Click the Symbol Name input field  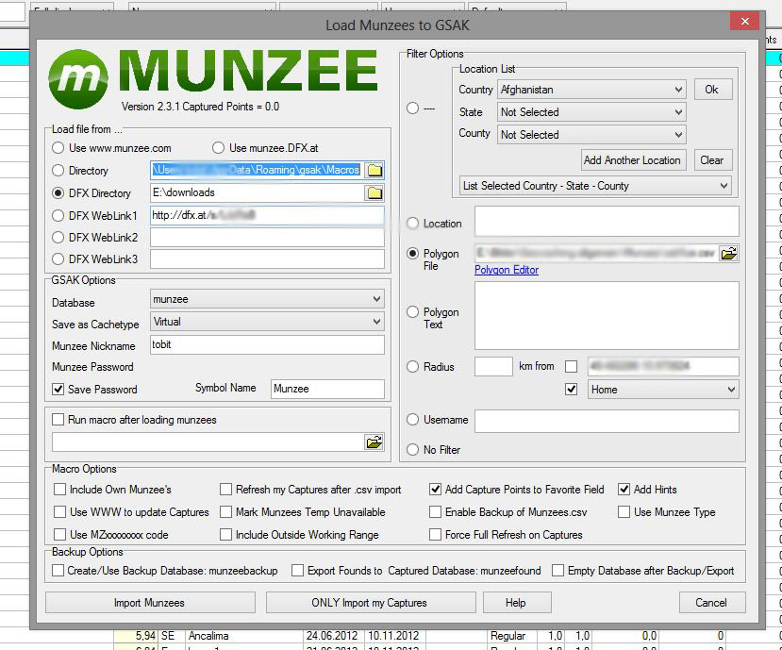[x=327, y=389]
